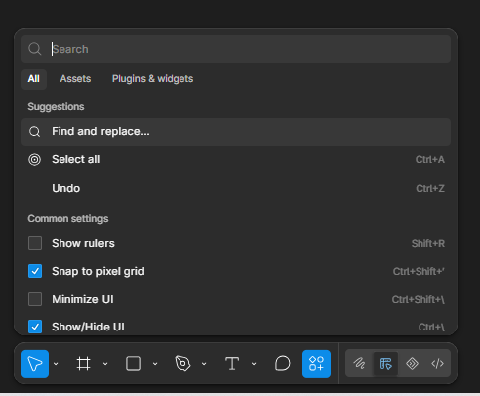
Task: Choose the Select all command
Action: pos(236,160)
